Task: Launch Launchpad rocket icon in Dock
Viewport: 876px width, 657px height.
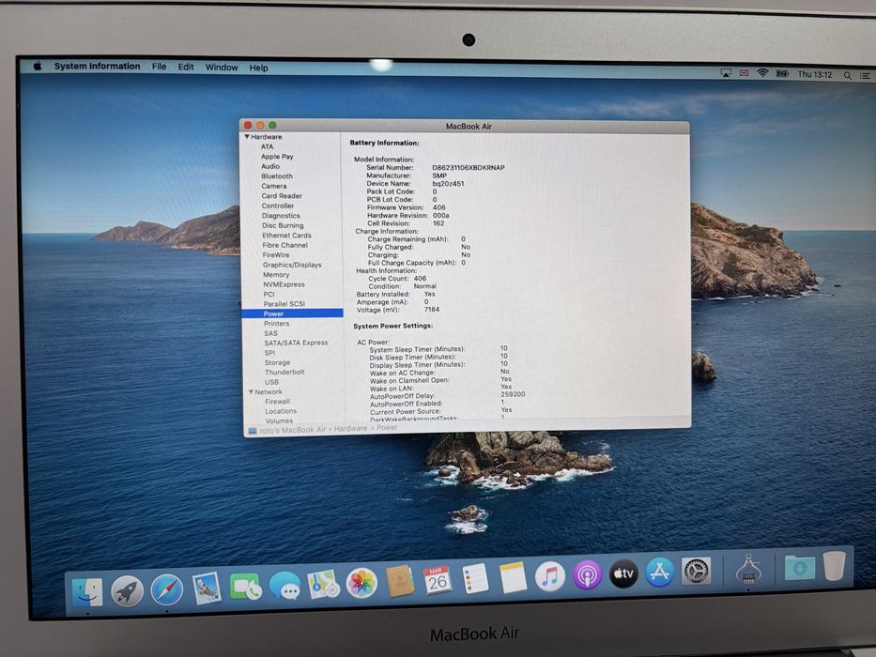Action: coord(127,591)
